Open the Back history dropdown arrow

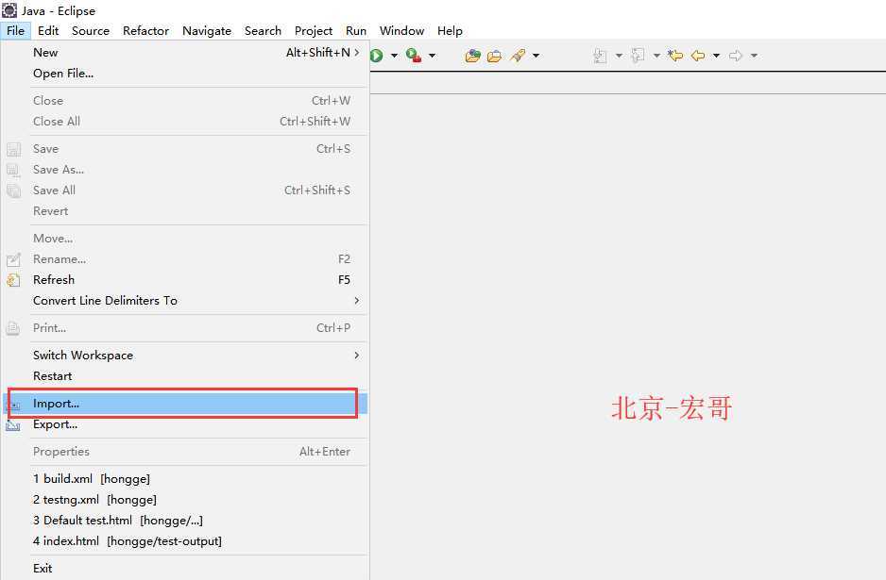pos(717,56)
